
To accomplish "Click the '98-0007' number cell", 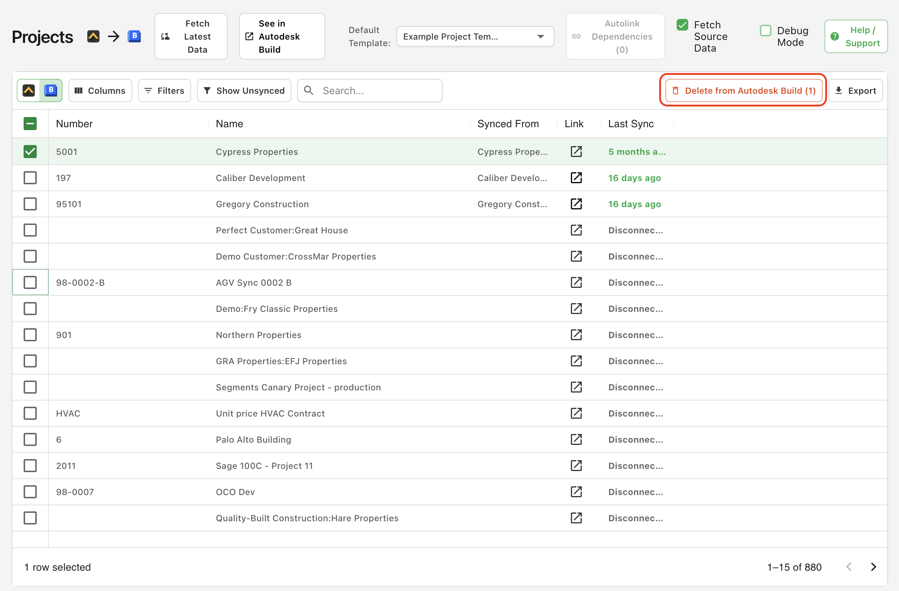I will click(75, 492).
